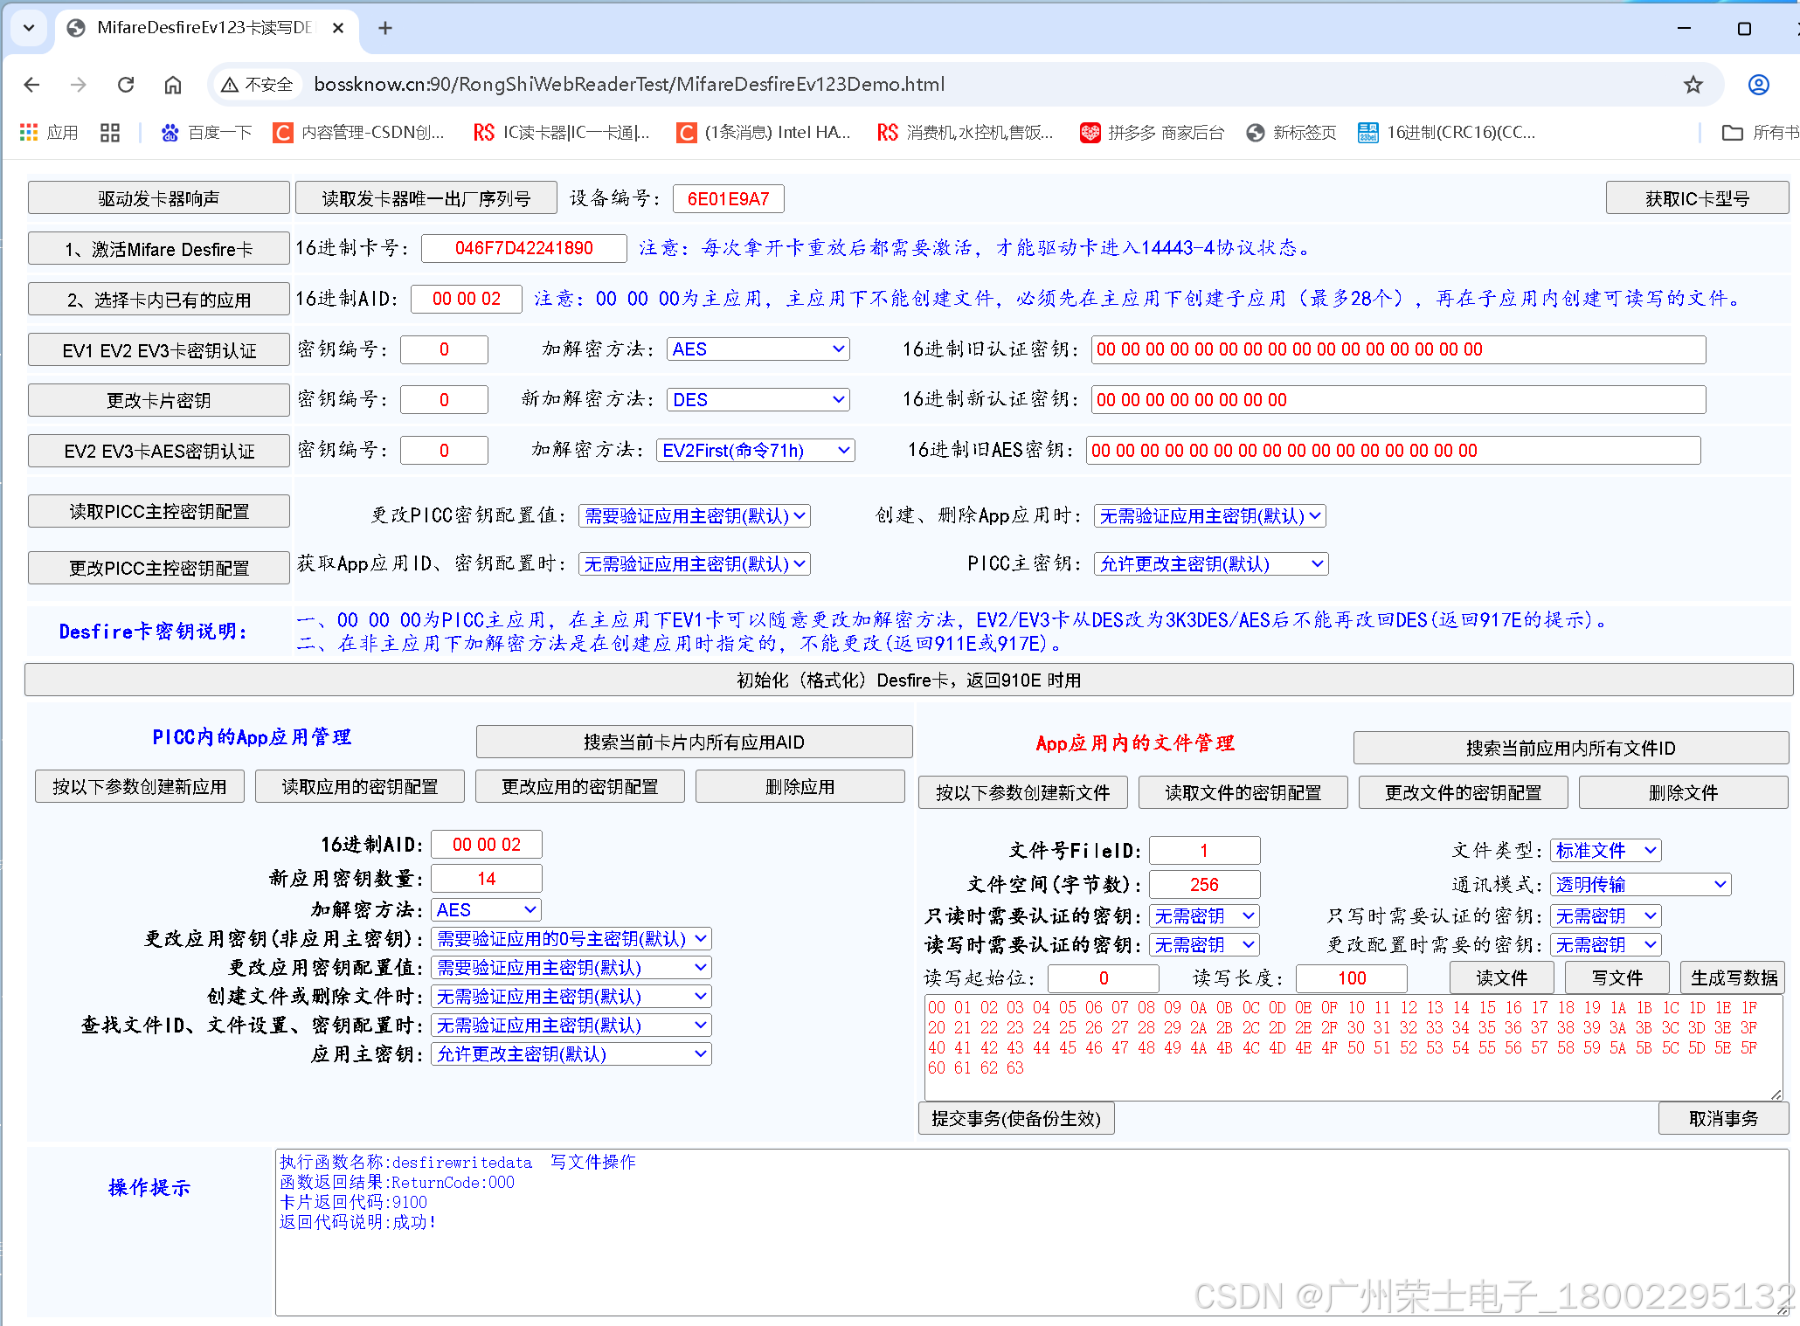Open the 通讯模式 透明传输 dropdown
The height and width of the screenshot is (1326, 1800).
click(x=1640, y=885)
